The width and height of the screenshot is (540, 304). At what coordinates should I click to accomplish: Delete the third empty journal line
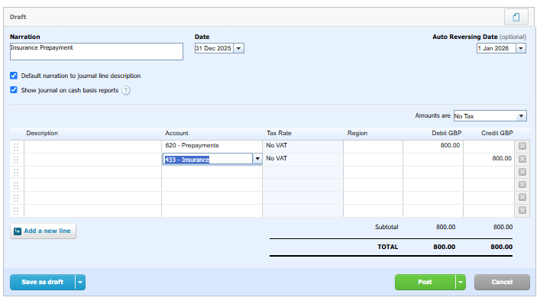(522, 172)
